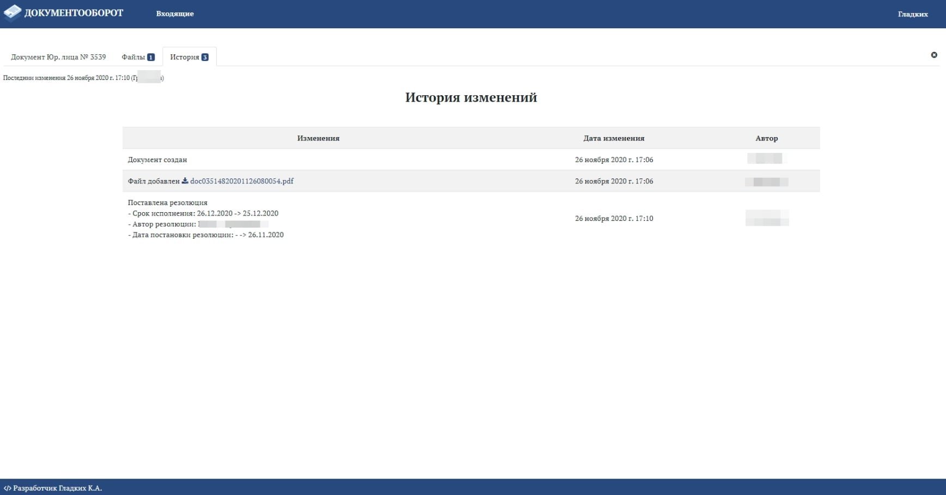Open the Гладких user menu
The height and width of the screenshot is (495, 946).
(x=913, y=14)
